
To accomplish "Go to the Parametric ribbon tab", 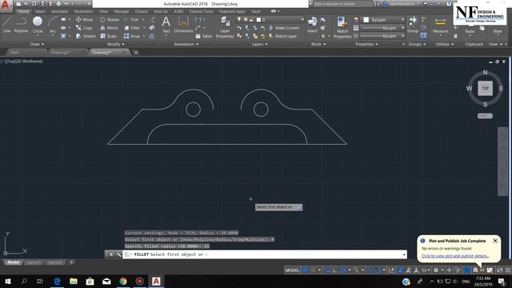I will click(83, 11).
